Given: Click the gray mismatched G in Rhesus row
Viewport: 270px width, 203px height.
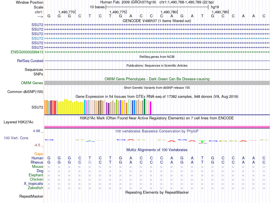Looking at the screenshot, I should 90,162.
